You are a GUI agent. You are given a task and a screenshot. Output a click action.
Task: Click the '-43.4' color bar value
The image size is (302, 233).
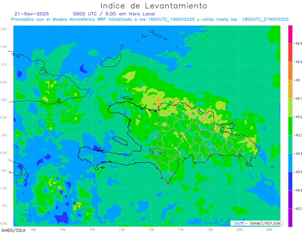click(x=297, y=154)
